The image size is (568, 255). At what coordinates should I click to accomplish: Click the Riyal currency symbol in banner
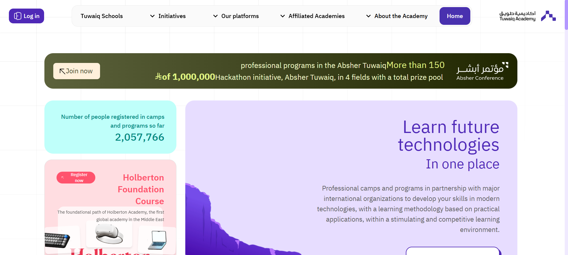point(158,77)
